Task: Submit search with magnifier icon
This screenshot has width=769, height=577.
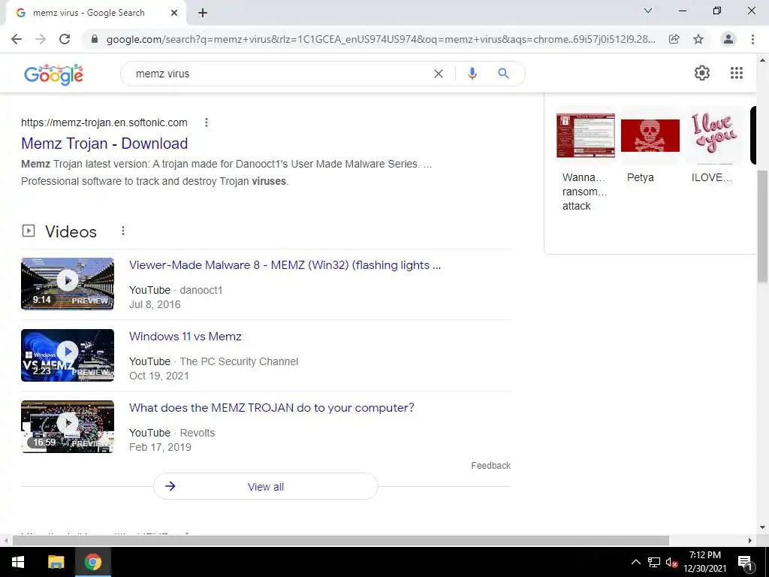Action: [x=503, y=74]
